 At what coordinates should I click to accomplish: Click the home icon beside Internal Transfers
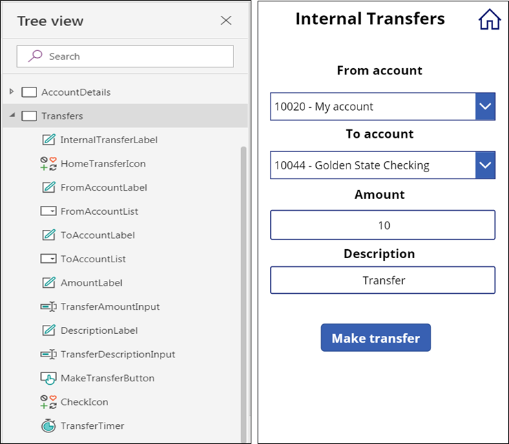[x=490, y=19]
